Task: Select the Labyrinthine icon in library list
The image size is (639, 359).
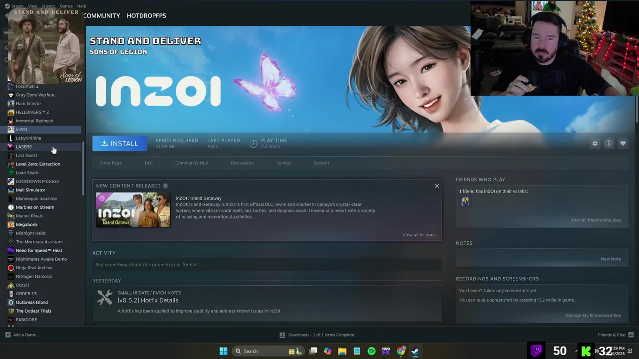Action: click(x=11, y=138)
